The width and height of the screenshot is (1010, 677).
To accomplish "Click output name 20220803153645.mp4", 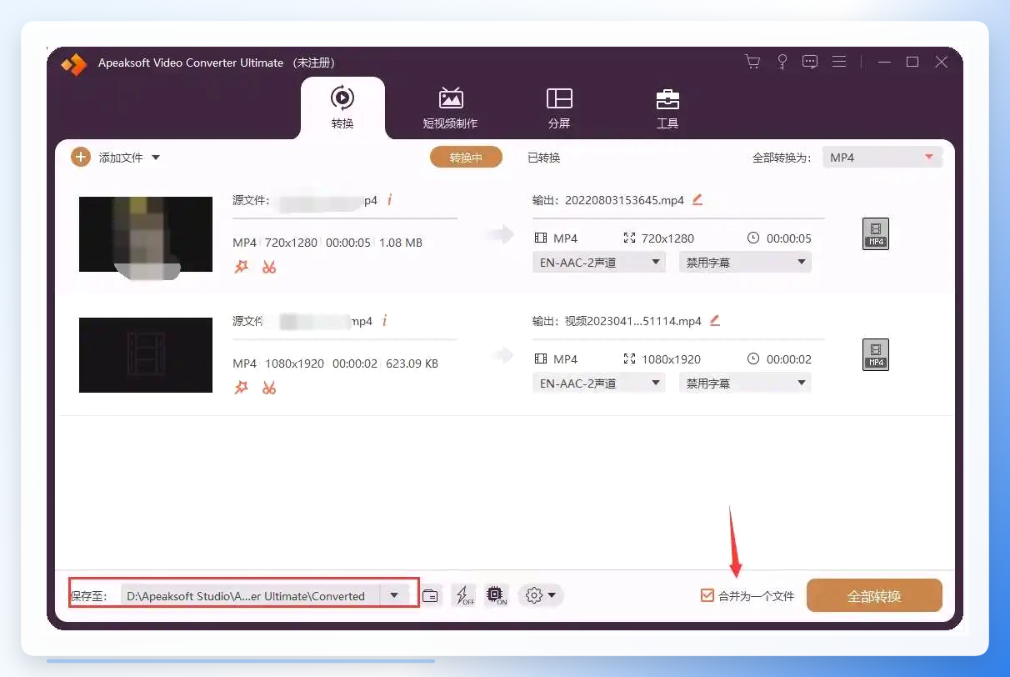I will pos(624,200).
